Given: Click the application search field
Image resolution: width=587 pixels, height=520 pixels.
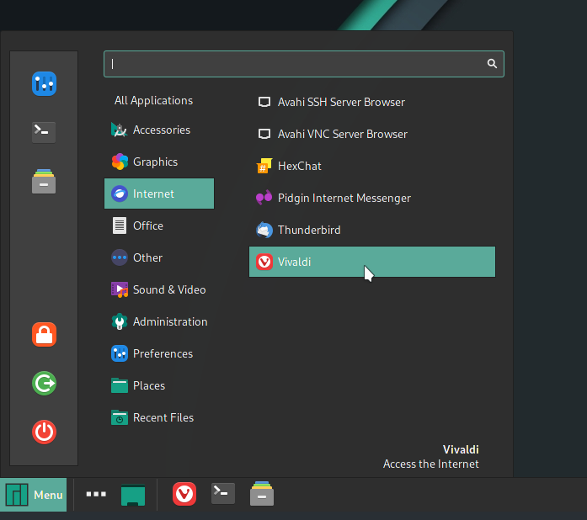Looking at the screenshot, I should pos(295,63).
